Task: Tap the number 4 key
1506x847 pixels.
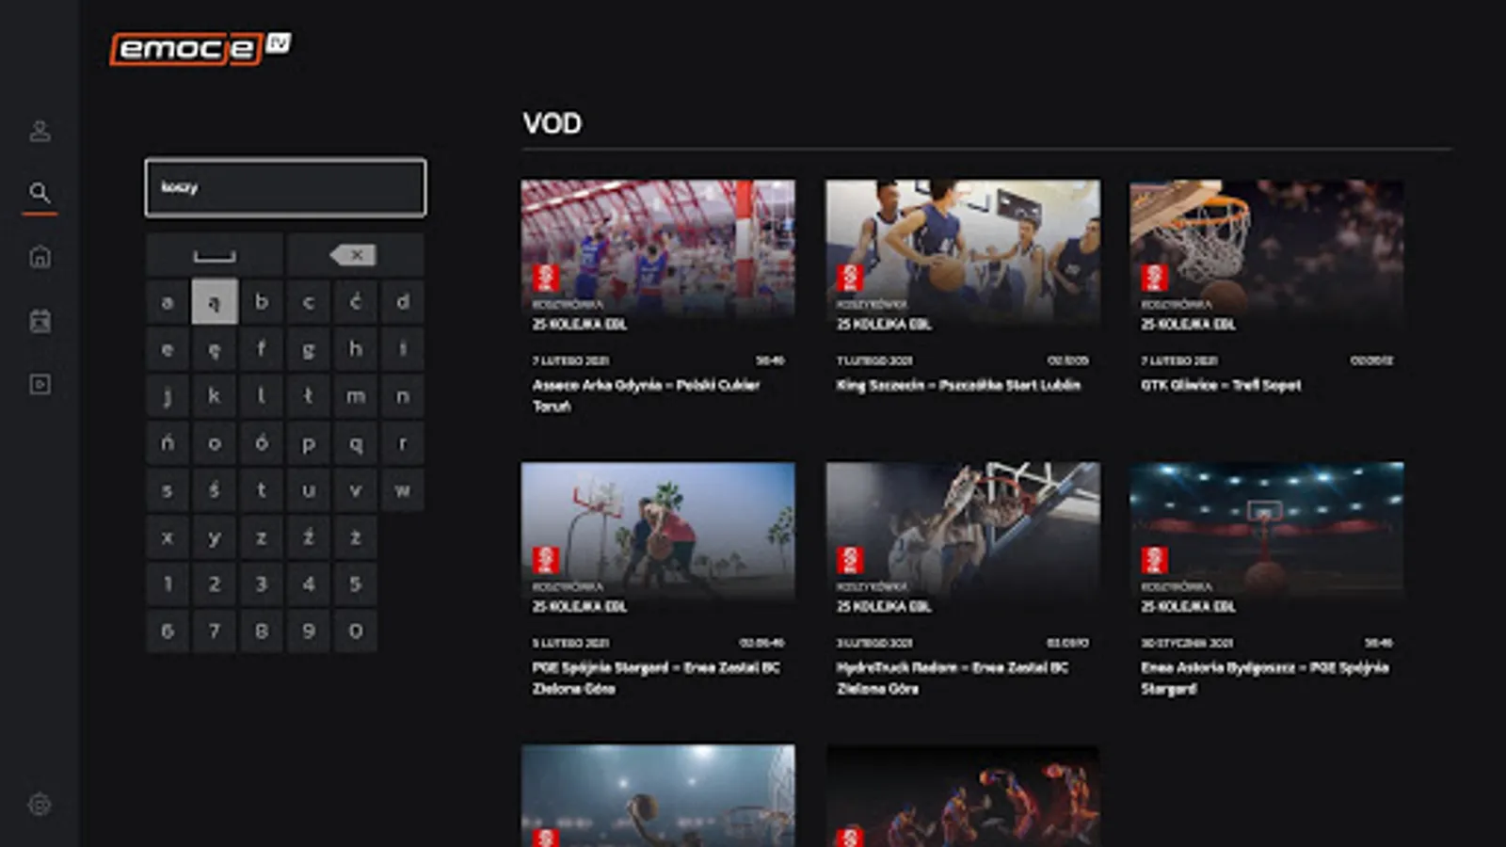Action: tap(309, 584)
